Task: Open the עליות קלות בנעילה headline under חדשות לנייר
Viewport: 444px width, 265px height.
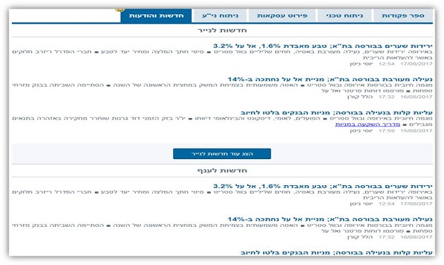Action: pyautogui.click(x=337, y=112)
